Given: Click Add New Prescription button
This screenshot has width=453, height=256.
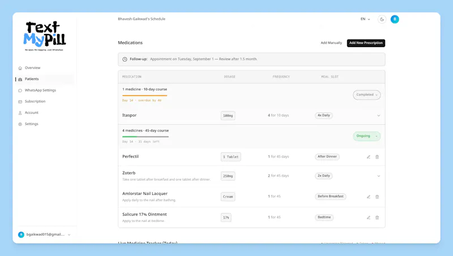Looking at the screenshot, I should pos(366,43).
